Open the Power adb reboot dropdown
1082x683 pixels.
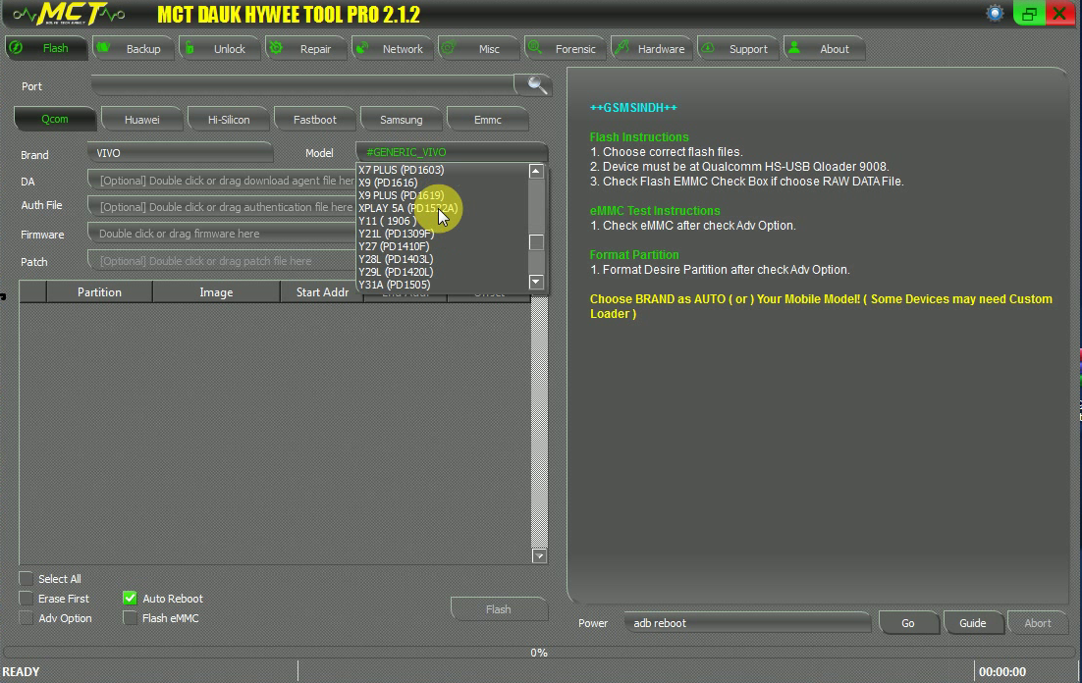point(748,622)
